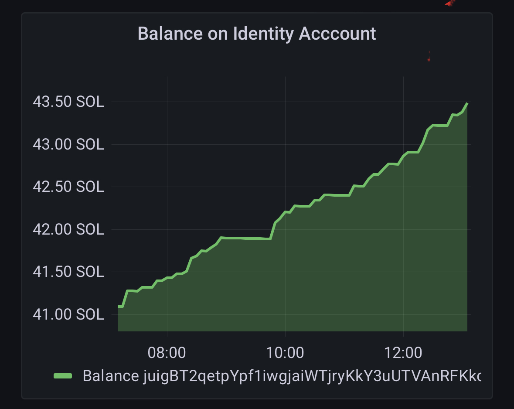Select the 41.00 SOL y-axis label
This screenshot has width=514, height=409.
tap(68, 314)
